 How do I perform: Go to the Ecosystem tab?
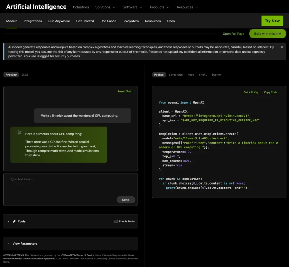point(130,21)
